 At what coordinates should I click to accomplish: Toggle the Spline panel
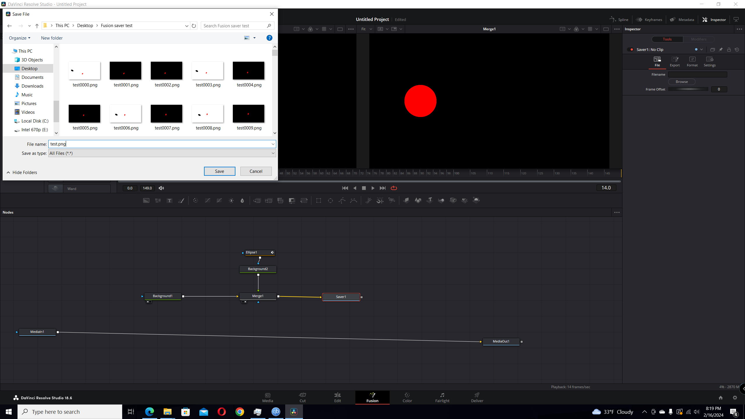pyautogui.click(x=619, y=19)
